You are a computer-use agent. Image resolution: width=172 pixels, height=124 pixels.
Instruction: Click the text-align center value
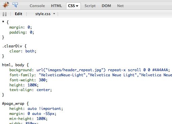(x=43, y=90)
